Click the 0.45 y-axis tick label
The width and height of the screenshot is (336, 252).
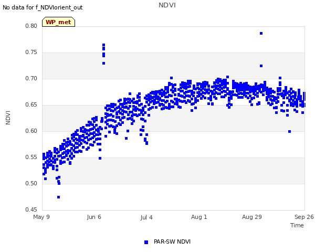[31, 209]
